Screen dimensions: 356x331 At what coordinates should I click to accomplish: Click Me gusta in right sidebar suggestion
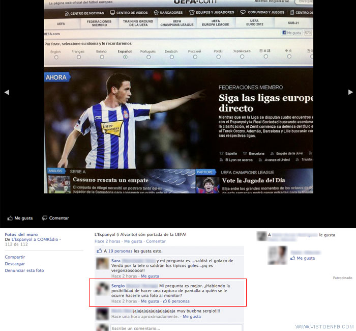tap(303, 258)
